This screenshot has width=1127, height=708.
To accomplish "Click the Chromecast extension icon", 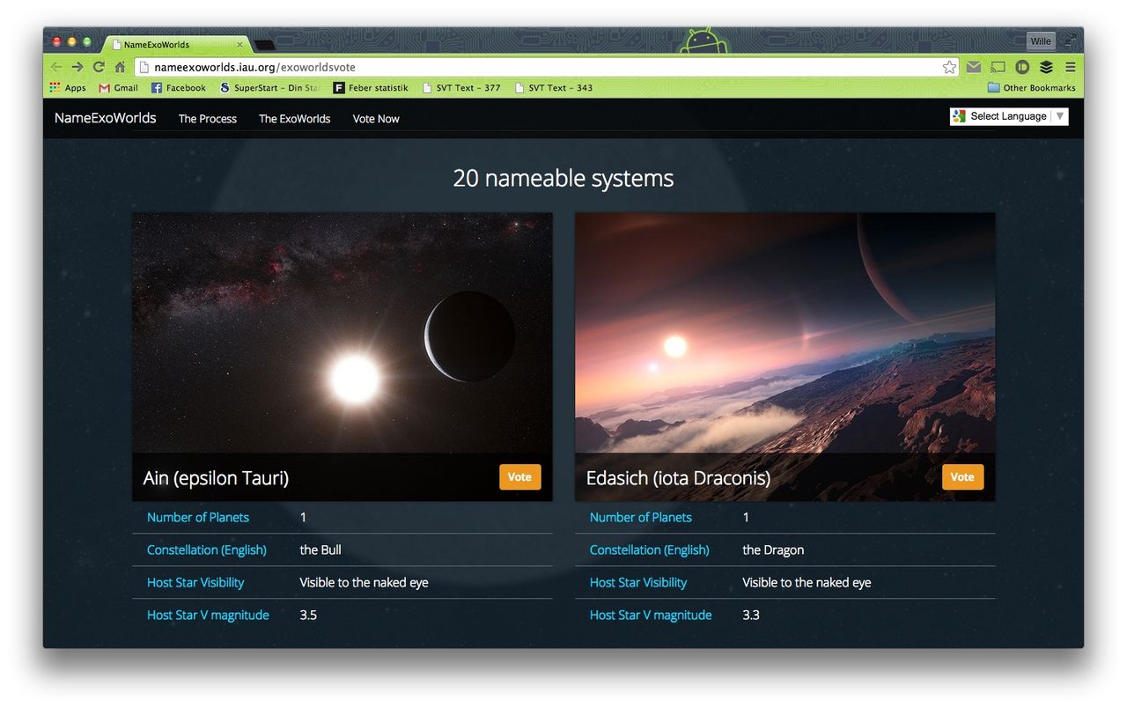I will point(998,66).
